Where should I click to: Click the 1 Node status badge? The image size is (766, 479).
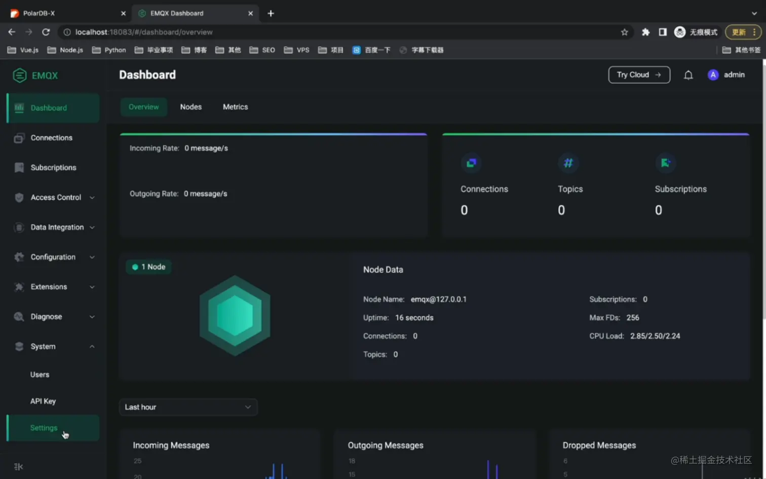148,267
